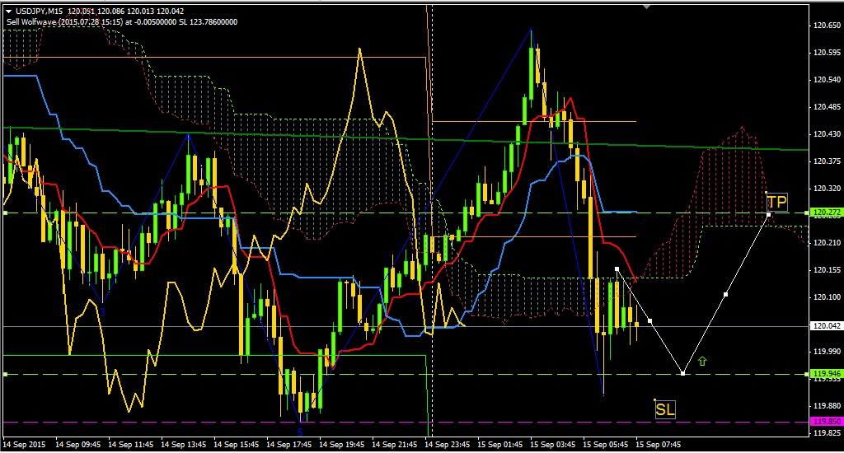This screenshot has width=844, height=453.
Task: Click the 14 Sep 13:45 time label
Action: point(184,445)
